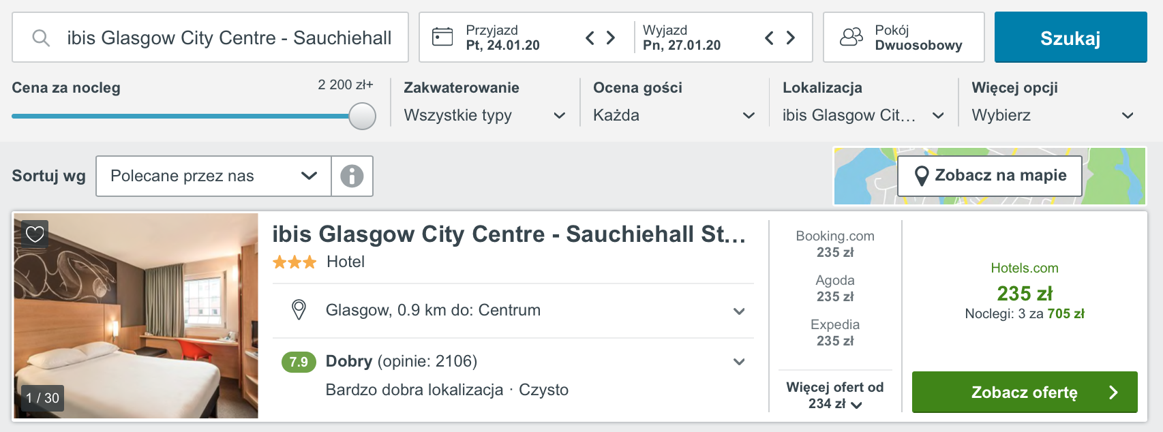Show sorting info via the info icon
The width and height of the screenshot is (1163, 432).
[352, 176]
